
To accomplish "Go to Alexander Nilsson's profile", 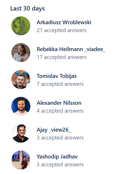I will click(x=59, y=103).
